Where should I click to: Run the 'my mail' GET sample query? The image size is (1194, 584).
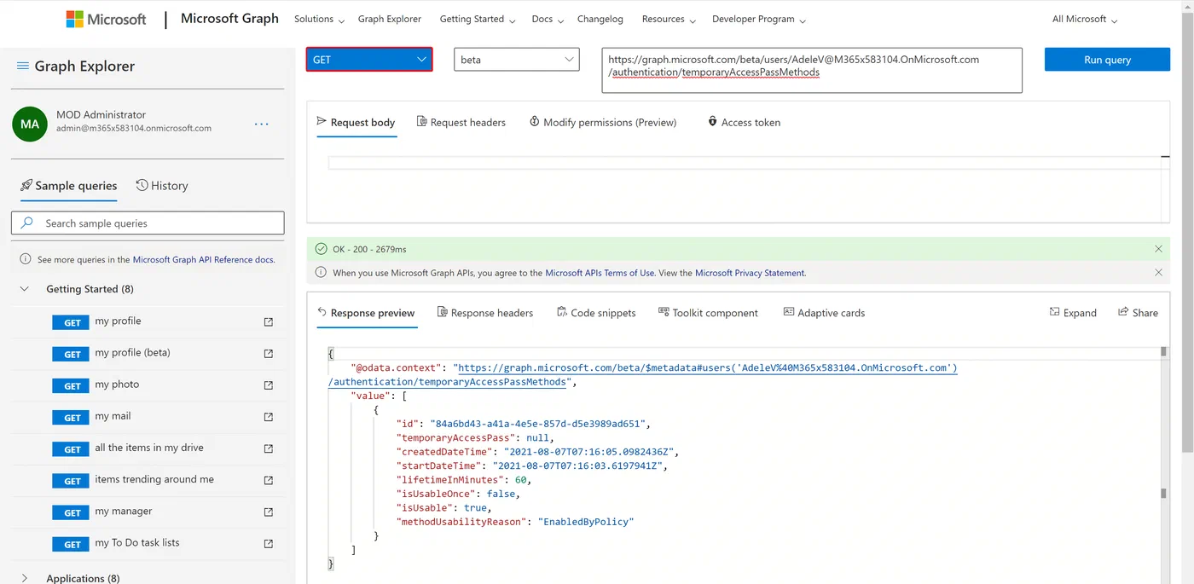[x=72, y=418]
